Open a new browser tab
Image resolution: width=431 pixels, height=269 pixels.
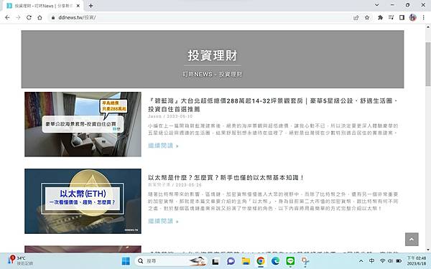click(x=91, y=6)
